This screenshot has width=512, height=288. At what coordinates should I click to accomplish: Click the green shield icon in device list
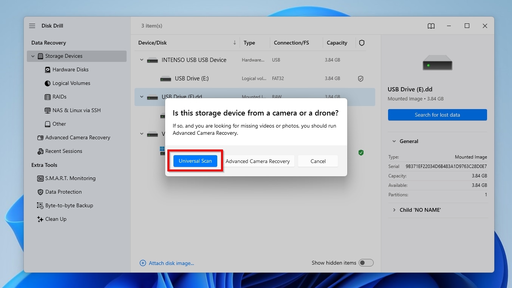(x=361, y=152)
